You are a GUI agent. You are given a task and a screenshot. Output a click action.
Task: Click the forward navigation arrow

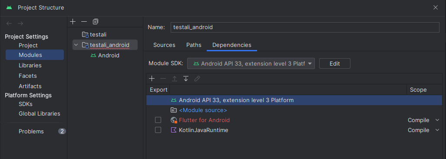(x=20, y=23)
